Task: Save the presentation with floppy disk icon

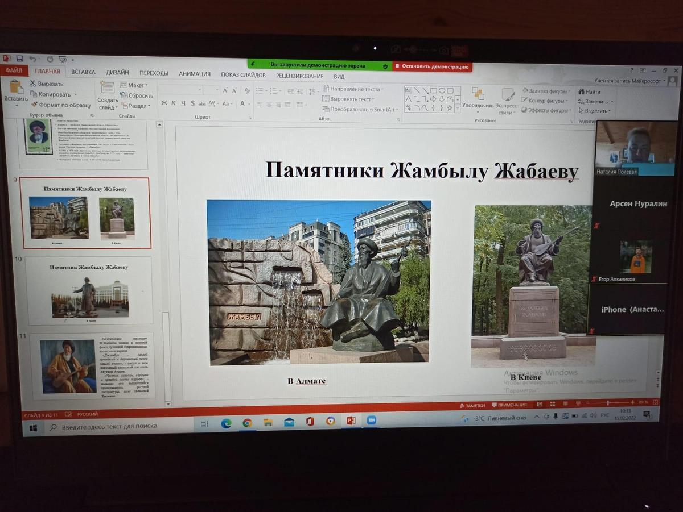Action: tap(19, 59)
